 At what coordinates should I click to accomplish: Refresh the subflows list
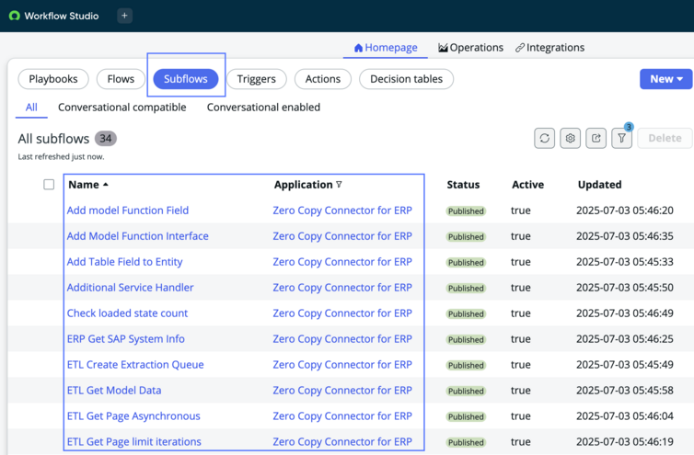coord(544,139)
